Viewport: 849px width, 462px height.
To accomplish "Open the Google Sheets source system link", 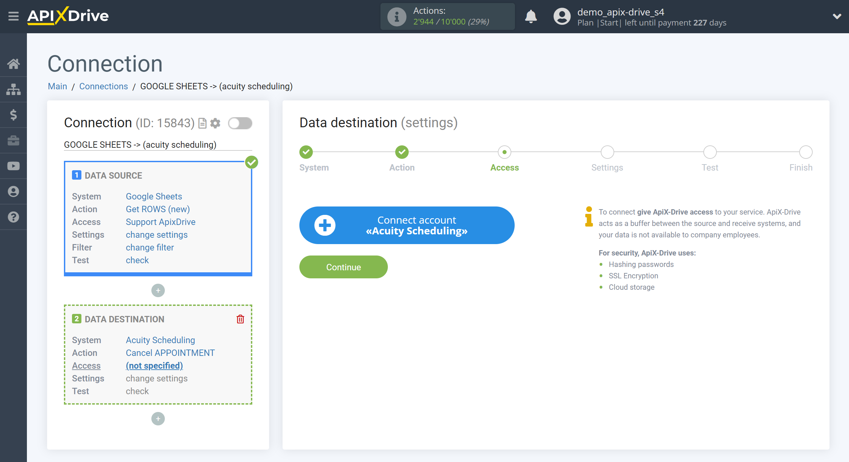I will [x=154, y=196].
